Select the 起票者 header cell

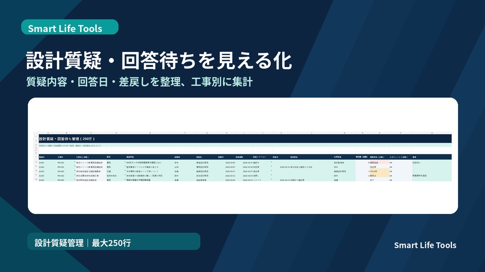[x=185, y=157]
